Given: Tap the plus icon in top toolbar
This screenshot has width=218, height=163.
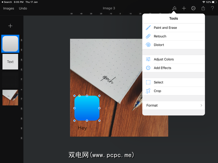Looking at the screenshot, I should click(184, 8).
